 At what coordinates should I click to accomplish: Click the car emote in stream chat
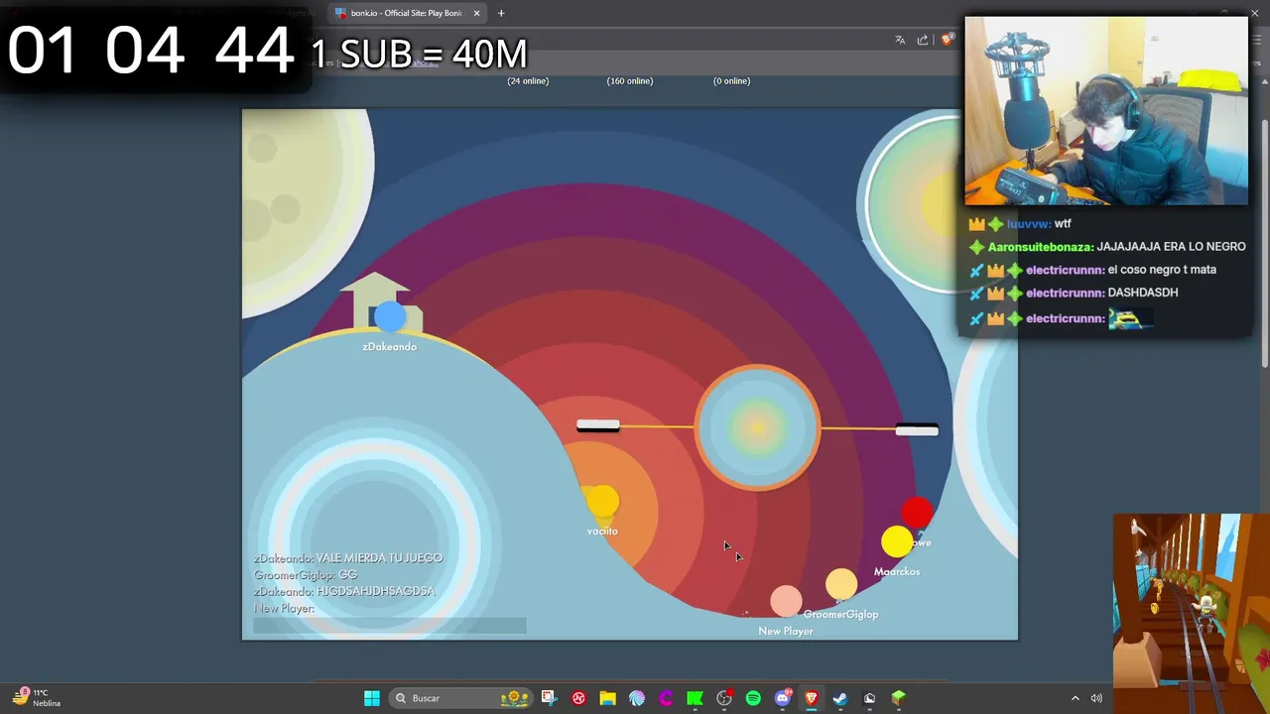(1130, 318)
